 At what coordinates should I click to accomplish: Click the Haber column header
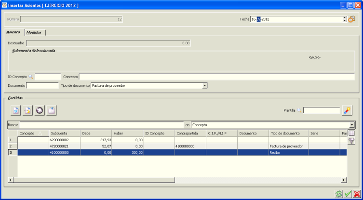coord(128,133)
